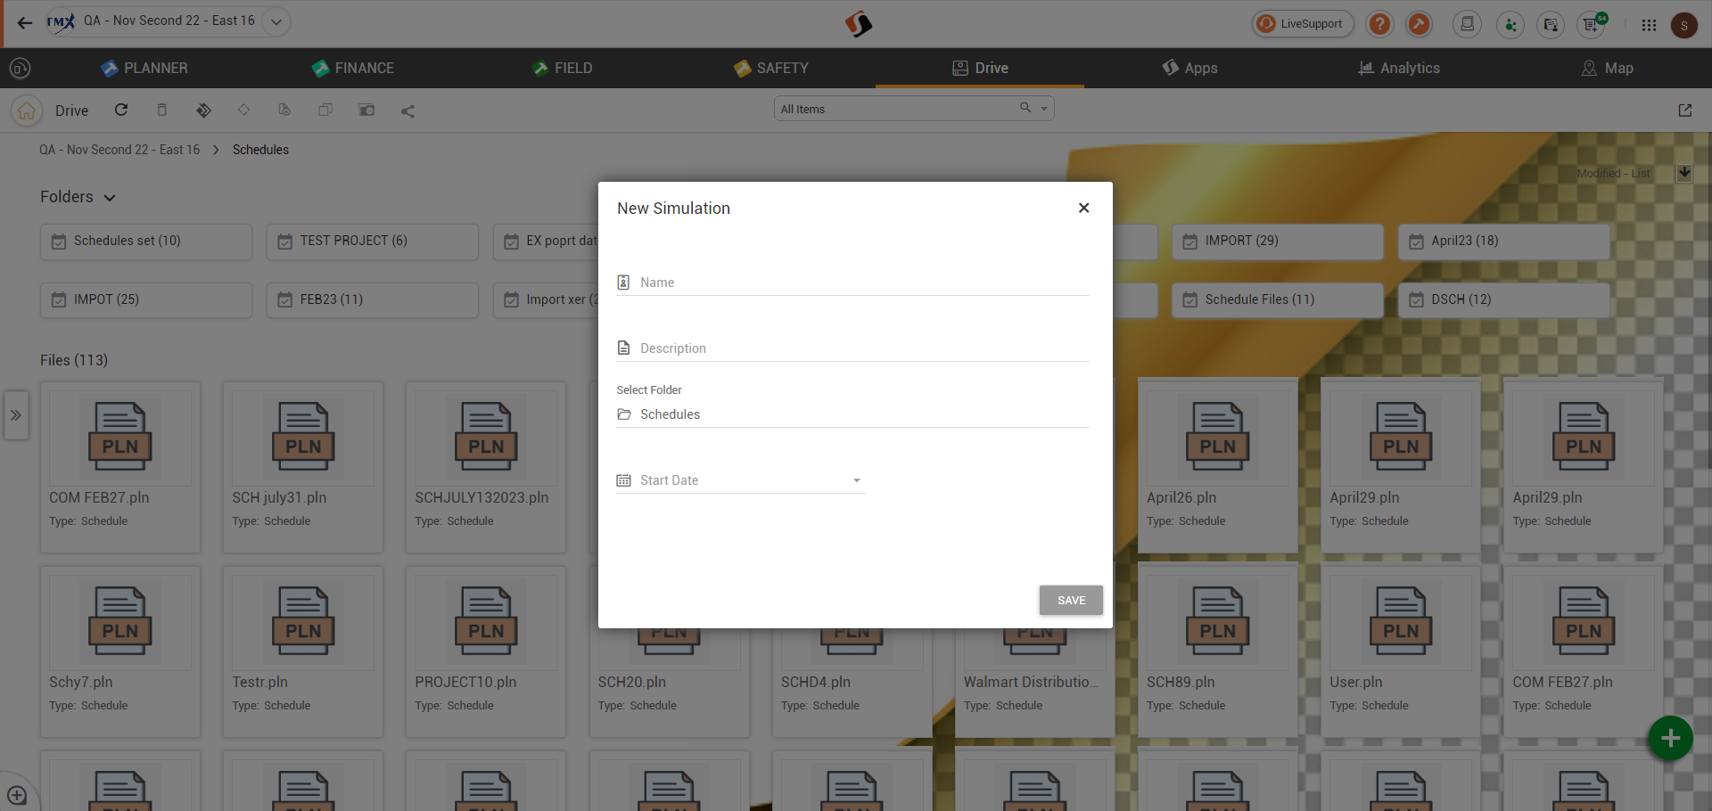Image resolution: width=1712 pixels, height=811 pixels.
Task: Click the circular icon left of PLANNER
Action: click(x=20, y=68)
